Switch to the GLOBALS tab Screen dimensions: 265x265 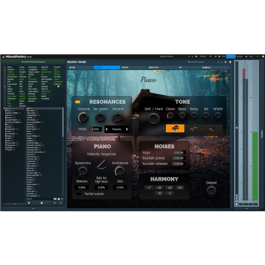tap(215, 67)
